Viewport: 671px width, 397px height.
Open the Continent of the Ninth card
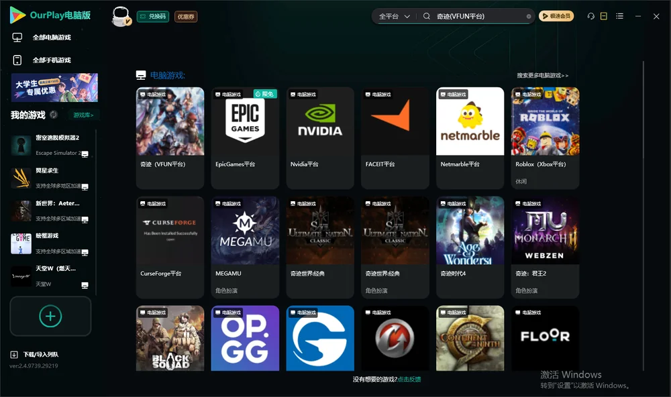pyautogui.click(x=470, y=338)
